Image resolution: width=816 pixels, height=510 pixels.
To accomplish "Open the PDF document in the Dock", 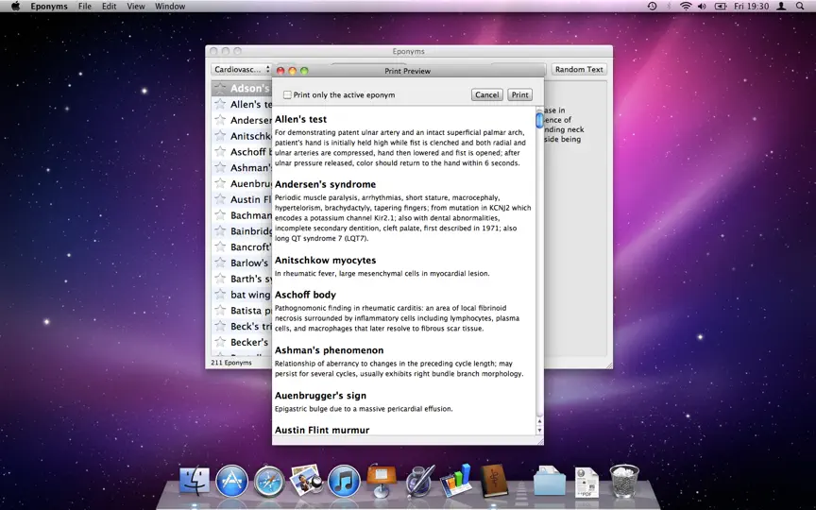I will click(x=586, y=482).
